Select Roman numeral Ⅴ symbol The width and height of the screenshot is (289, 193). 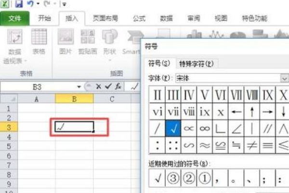point(204,95)
